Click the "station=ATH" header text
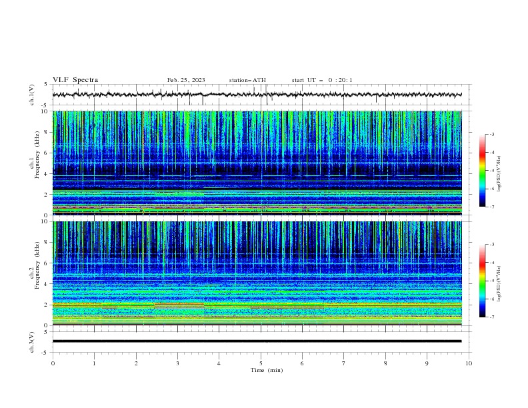This screenshot has width=528, height=408. click(x=247, y=80)
